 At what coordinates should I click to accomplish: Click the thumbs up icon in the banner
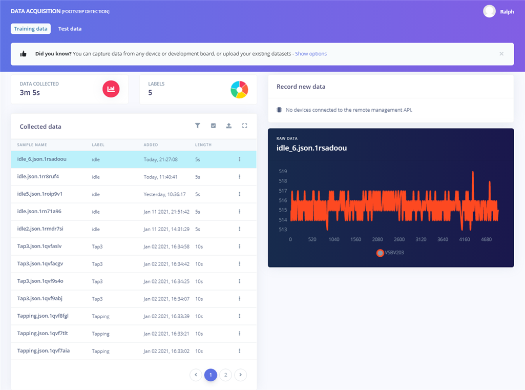[23, 54]
